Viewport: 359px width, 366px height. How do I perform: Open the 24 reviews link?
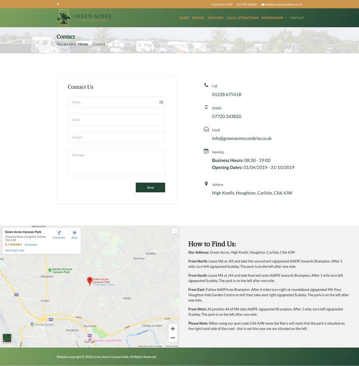coord(31,245)
